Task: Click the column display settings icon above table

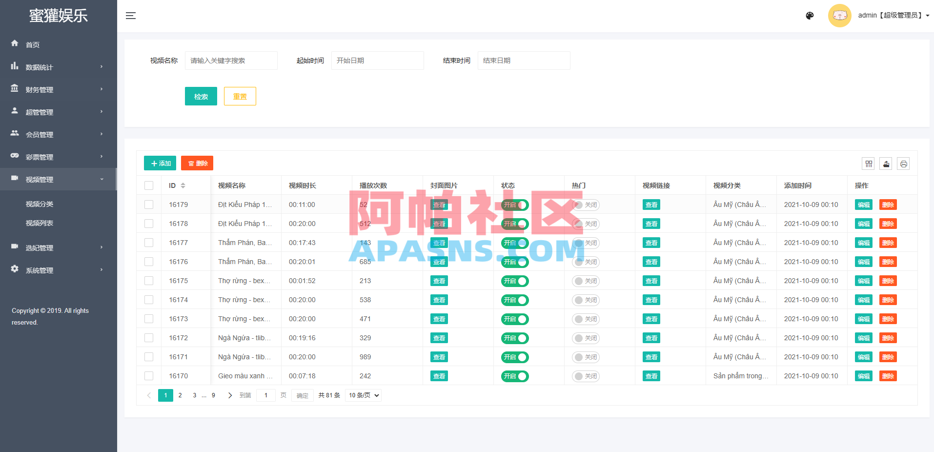Action: 869,164
